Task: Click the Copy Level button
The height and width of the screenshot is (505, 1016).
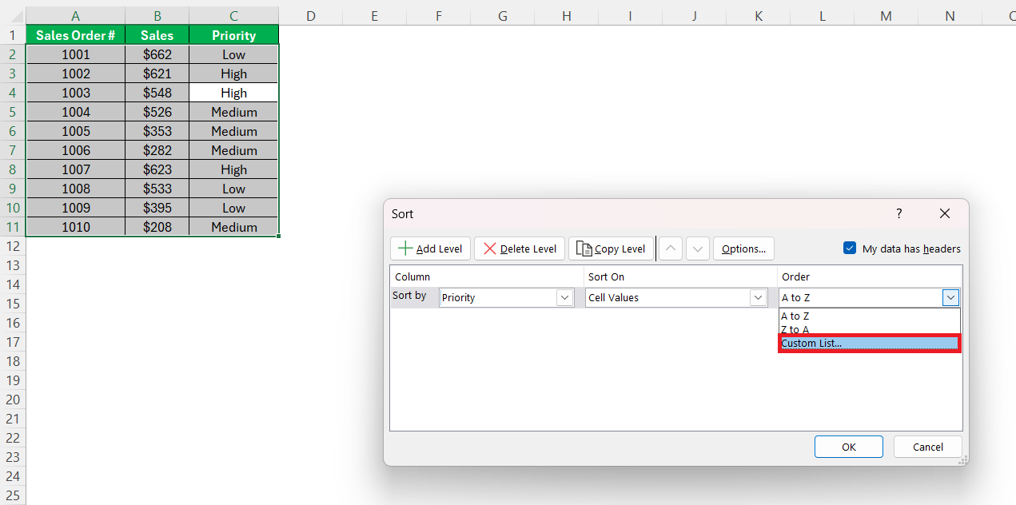Action: pyautogui.click(x=611, y=249)
